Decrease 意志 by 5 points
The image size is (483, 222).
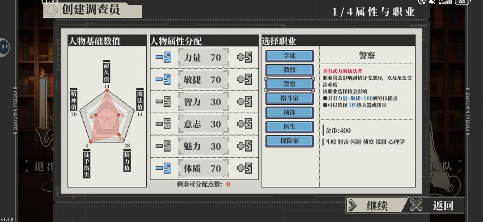(163, 124)
